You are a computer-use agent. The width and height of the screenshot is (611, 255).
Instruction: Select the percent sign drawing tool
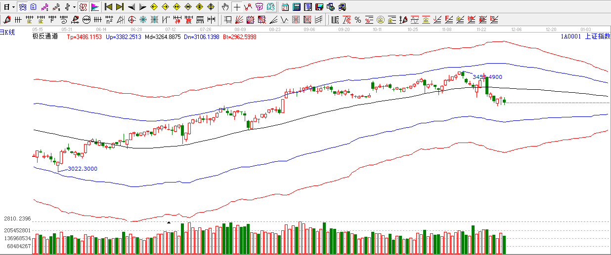click(357, 20)
